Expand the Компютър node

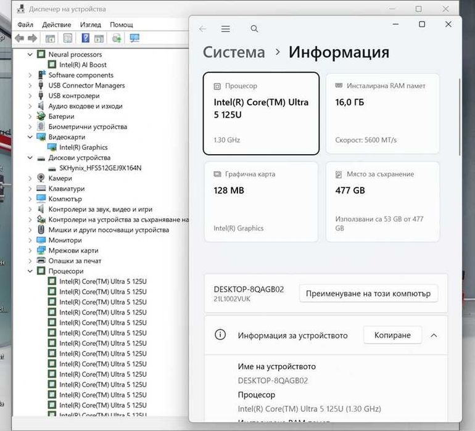click(30, 199)
